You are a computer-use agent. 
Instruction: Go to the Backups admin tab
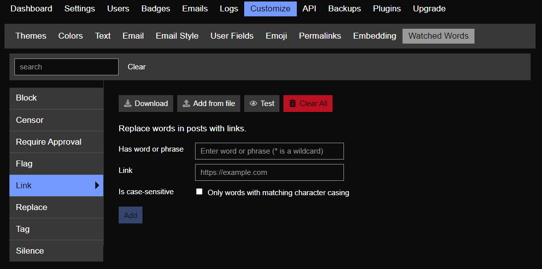344,8
